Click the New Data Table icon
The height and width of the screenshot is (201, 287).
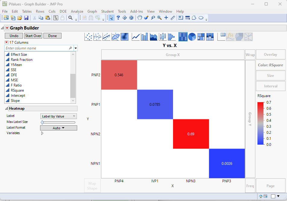pos(6,18)
